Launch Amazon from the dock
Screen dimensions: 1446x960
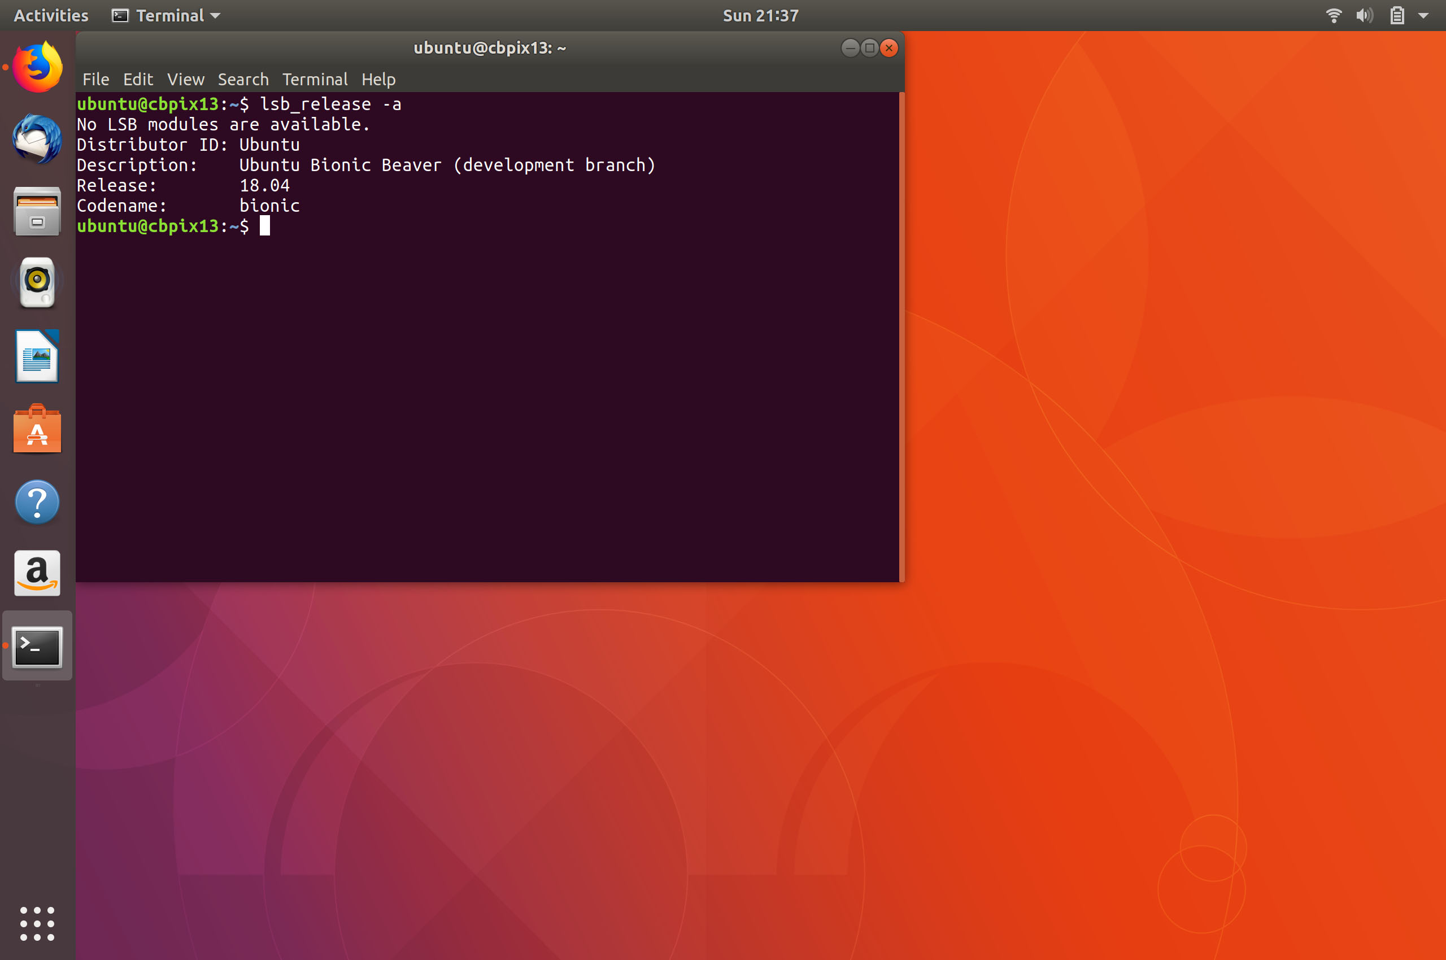pos(37,573)
